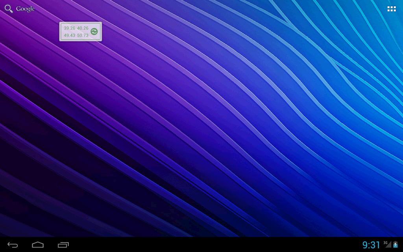Select the 50.73 rate value

[x=83, y=35]
